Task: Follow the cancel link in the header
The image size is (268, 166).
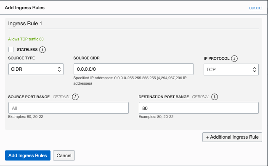Action: [x=256, y=8]
